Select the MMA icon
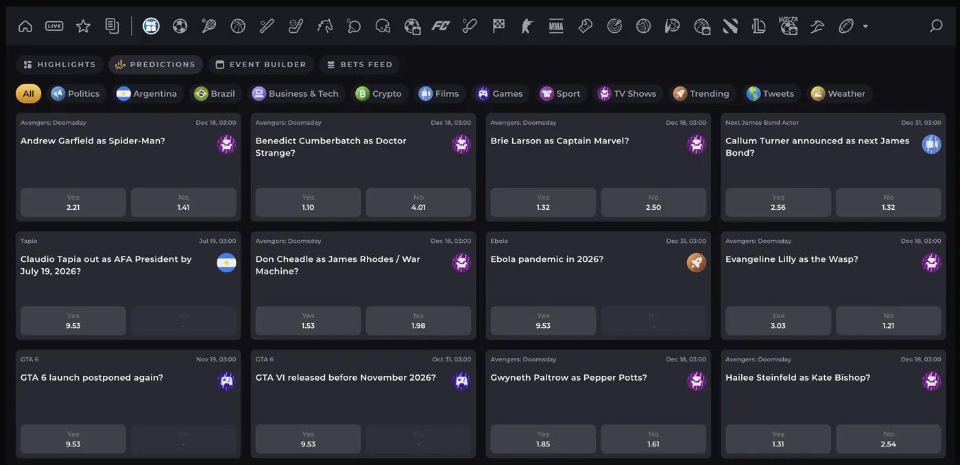 point(556,26)
